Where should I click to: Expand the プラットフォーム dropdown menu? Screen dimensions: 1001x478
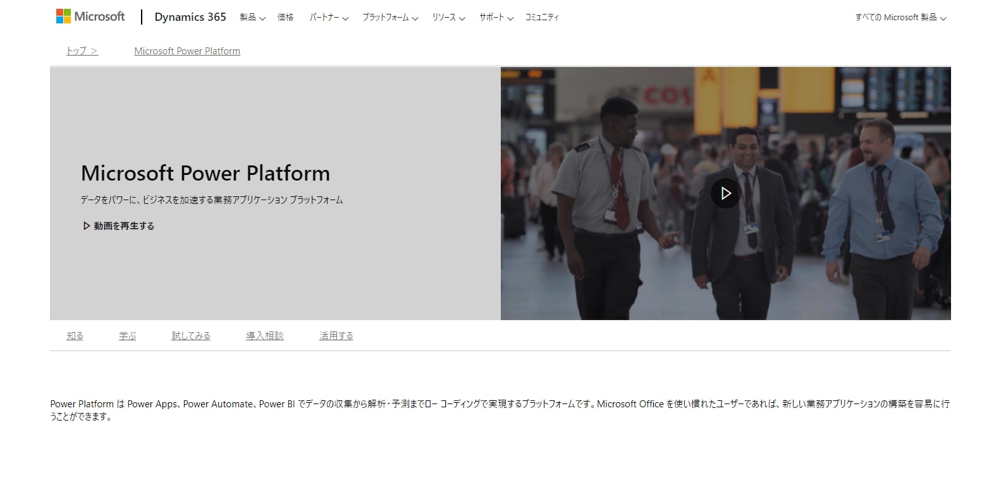click(x=390, y=18)
